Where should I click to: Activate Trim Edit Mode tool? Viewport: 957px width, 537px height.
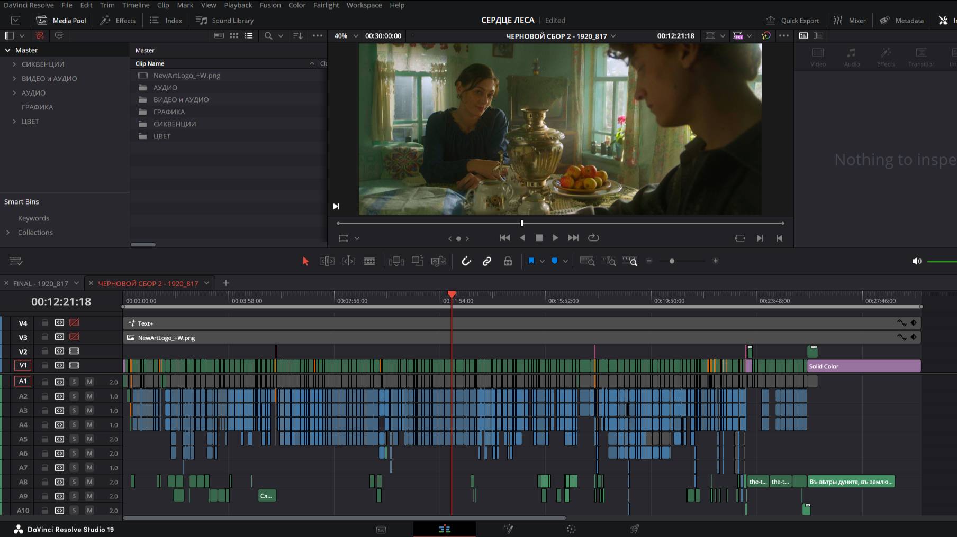(x=327, y=261)
